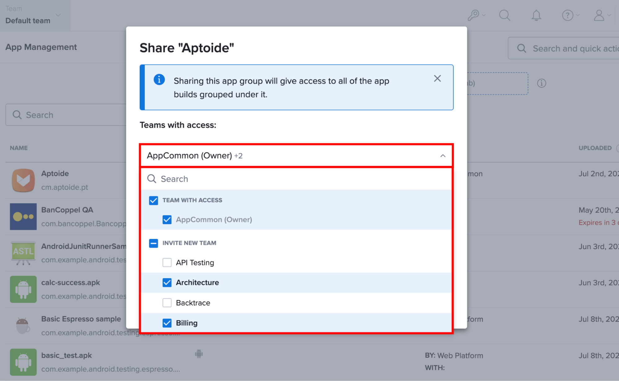Click the Basic Espresso sample app icon
619x381 pixels.
23,326
